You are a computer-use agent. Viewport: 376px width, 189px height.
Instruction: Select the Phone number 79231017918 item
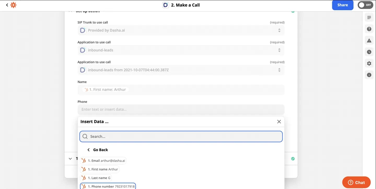click(108, 186)
